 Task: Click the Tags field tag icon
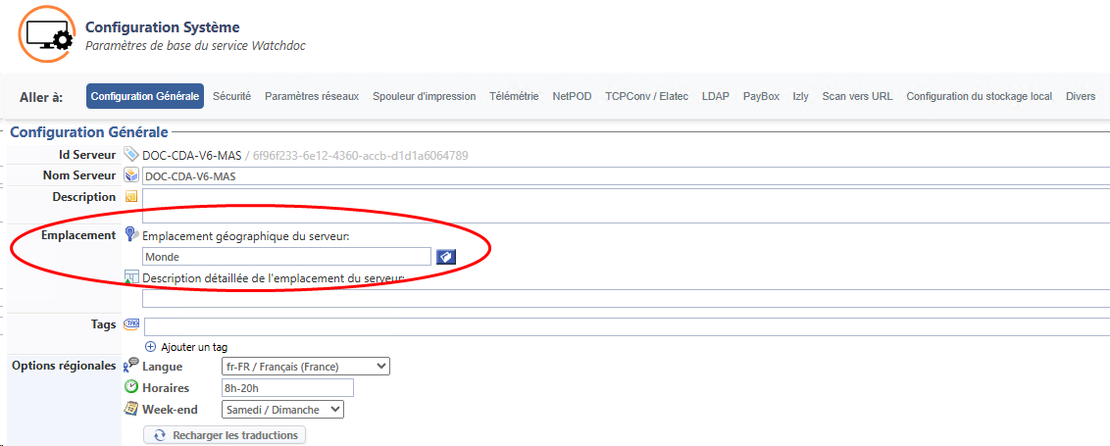click(131, 324)
